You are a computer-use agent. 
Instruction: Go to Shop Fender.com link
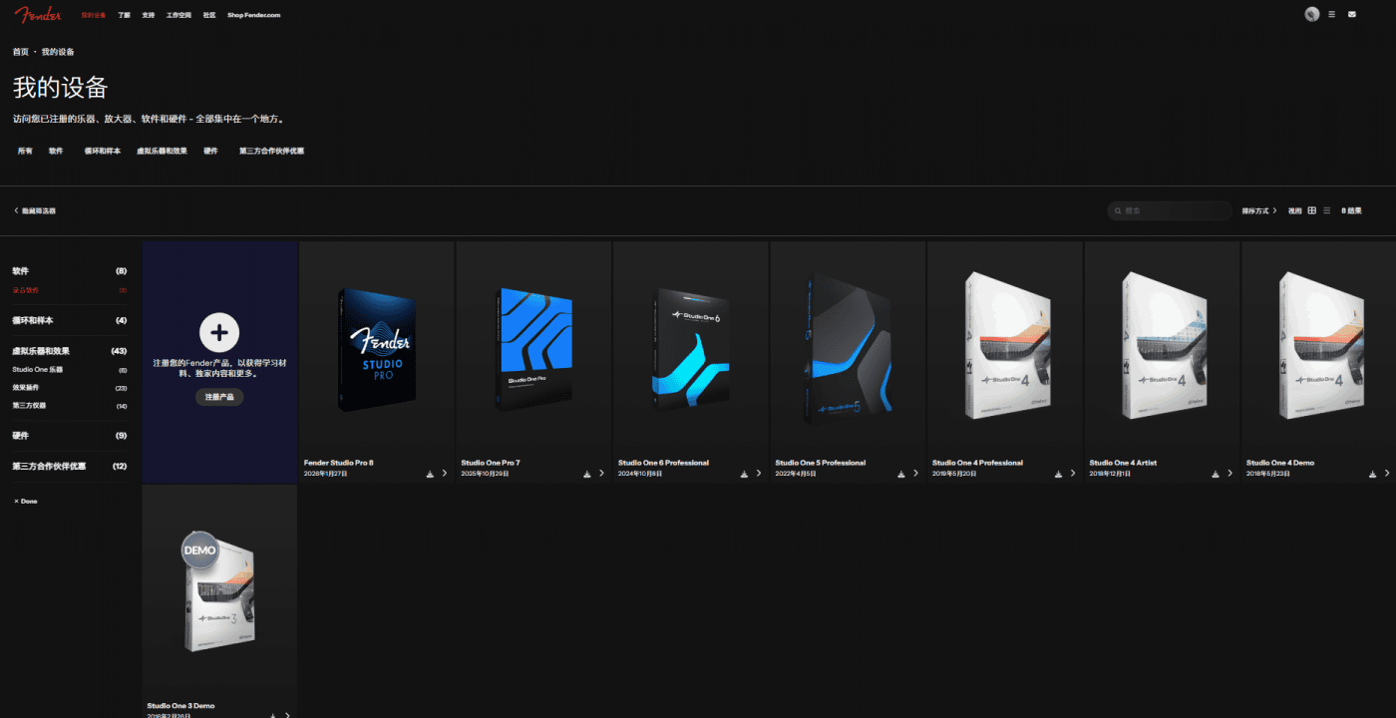point(253,15)
